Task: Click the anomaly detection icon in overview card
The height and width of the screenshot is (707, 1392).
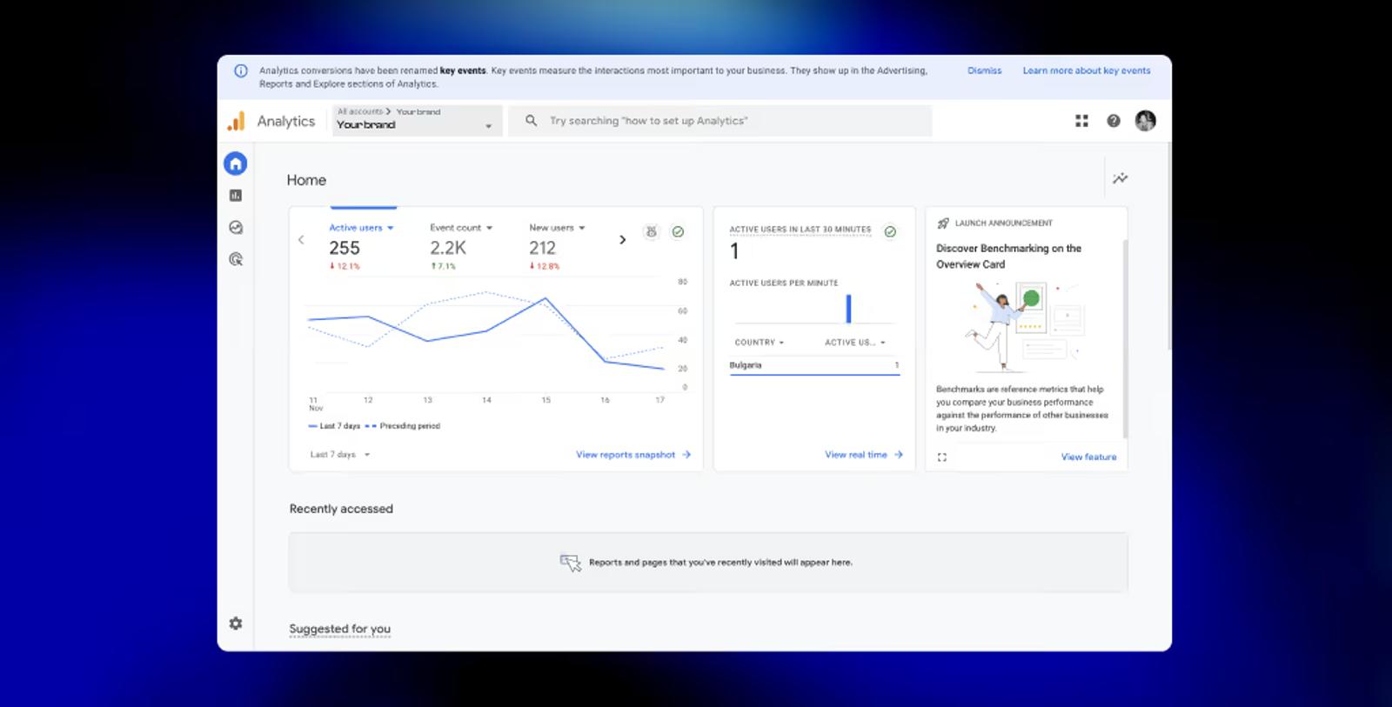Action: [651, 232]
